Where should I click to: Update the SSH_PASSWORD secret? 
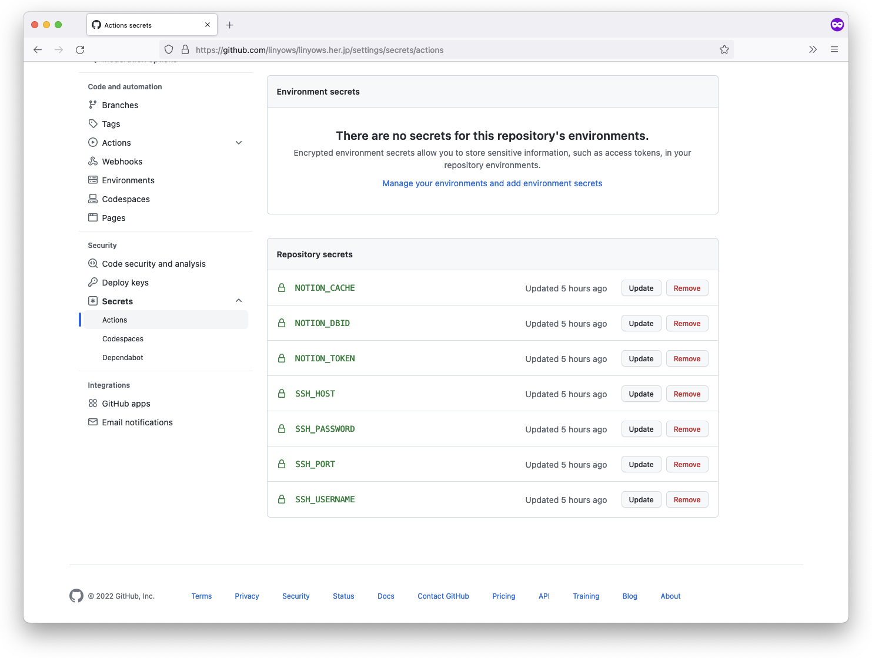tap(641, 429)
